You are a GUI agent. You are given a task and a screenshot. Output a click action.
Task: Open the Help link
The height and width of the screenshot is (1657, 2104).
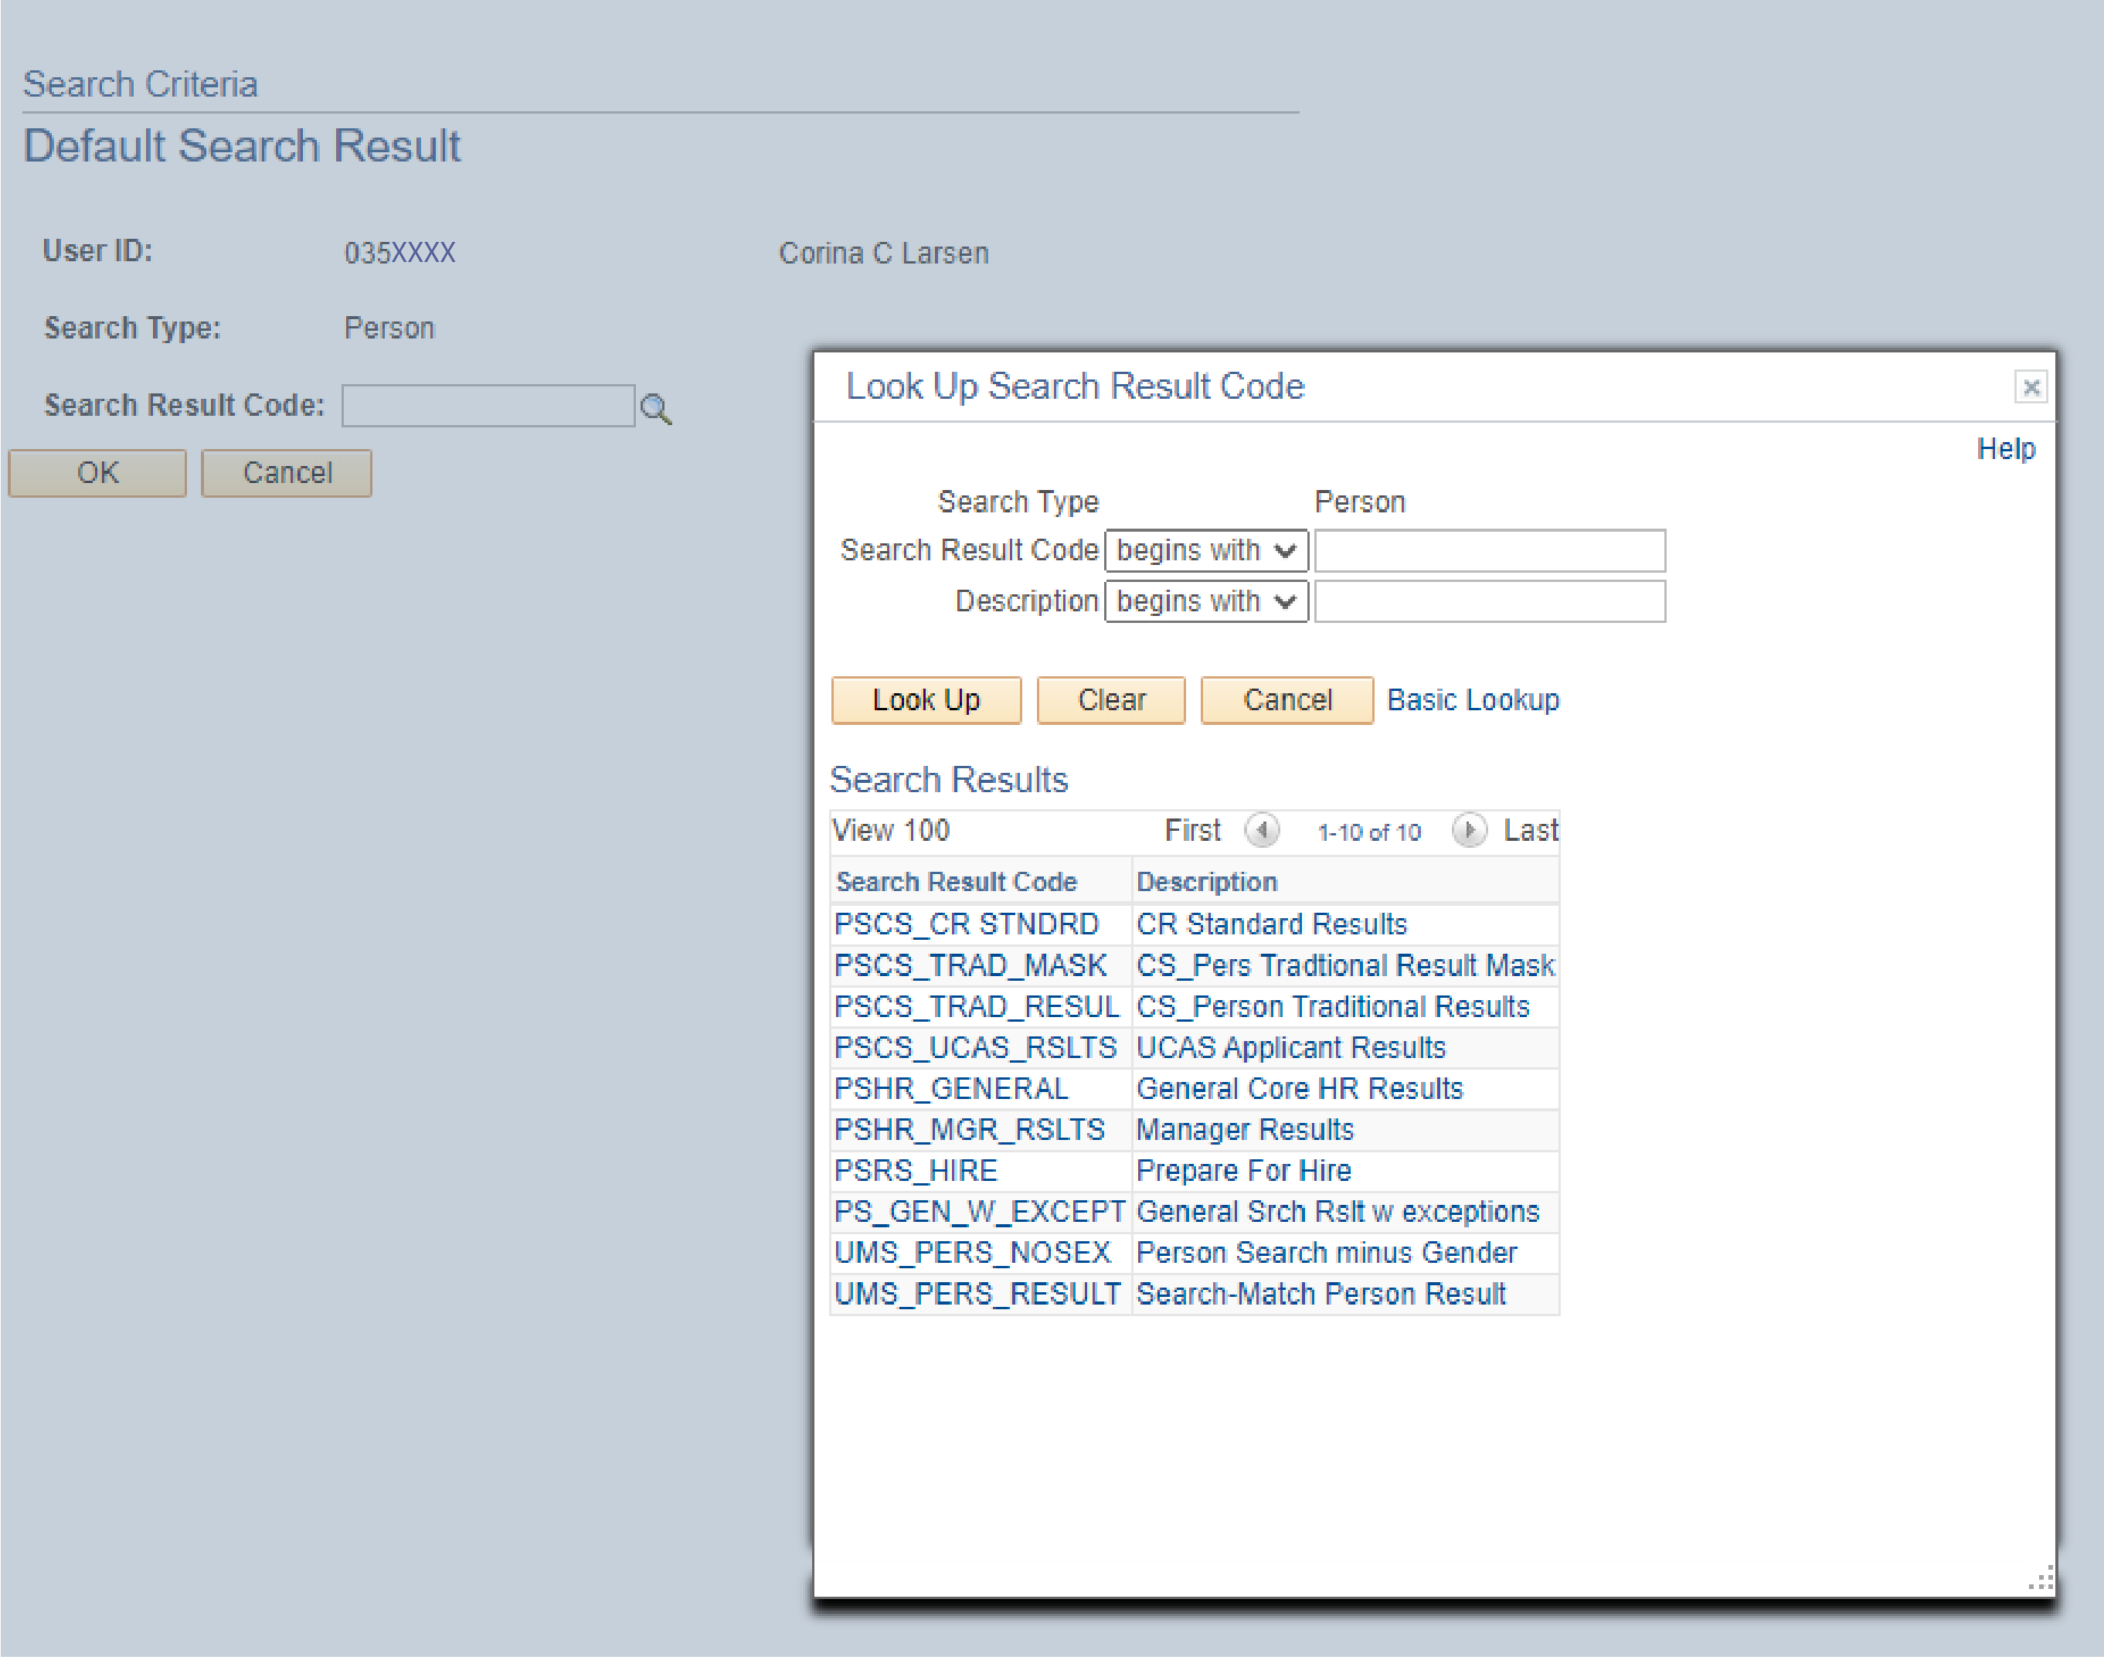click(x=2006, y=449)
